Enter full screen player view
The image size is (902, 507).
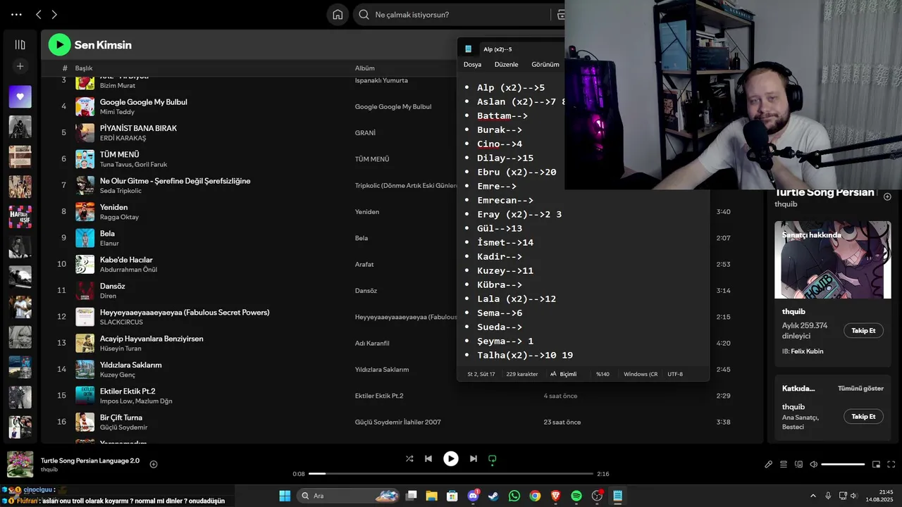[x=891, y=465]
